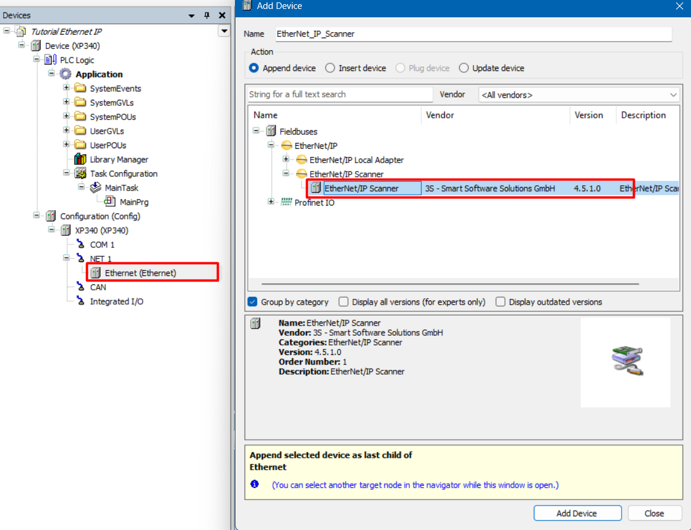
Task: Select the Task Configuration icon
Action: click(80, 174)
